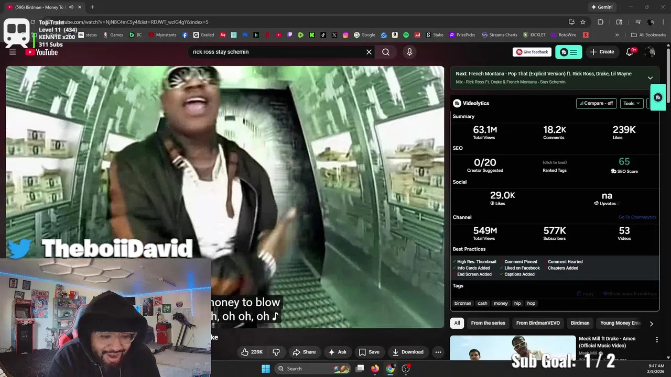Share the Birdman video
This screenshot has width=671, height=377.
pos(304,352)
